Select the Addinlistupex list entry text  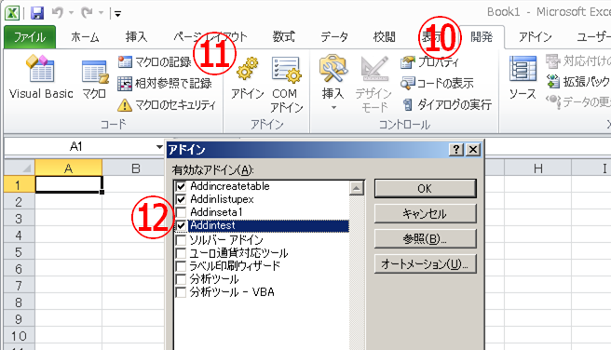pos(222,199)
